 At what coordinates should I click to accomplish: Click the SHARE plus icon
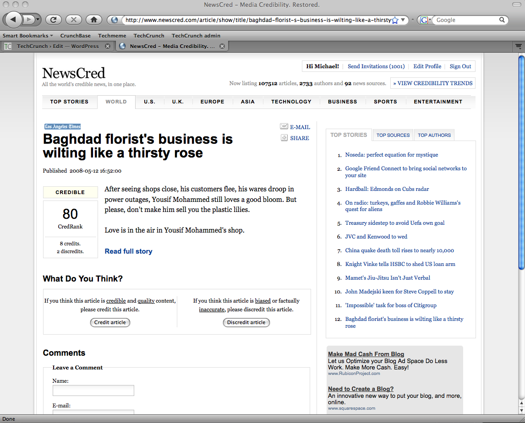[x=284, y=138]
